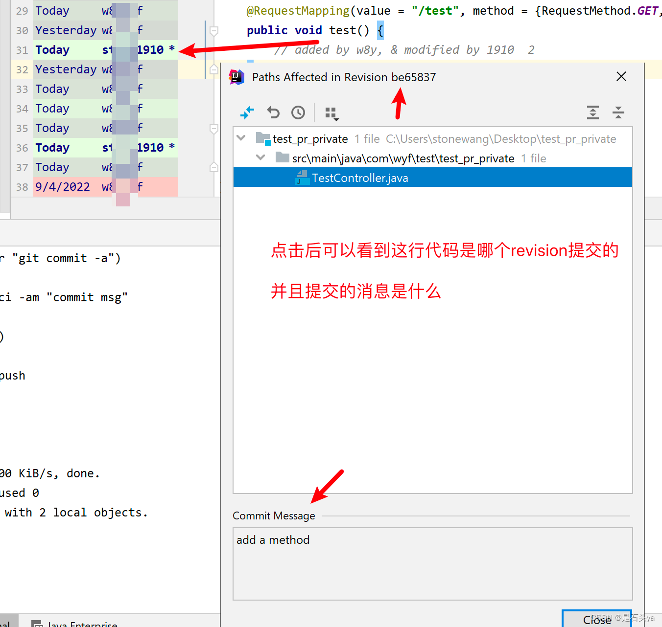Screen dimensions: 662x627
Task: Toggle the code fold marker near line 30
Action: (213, 30)
